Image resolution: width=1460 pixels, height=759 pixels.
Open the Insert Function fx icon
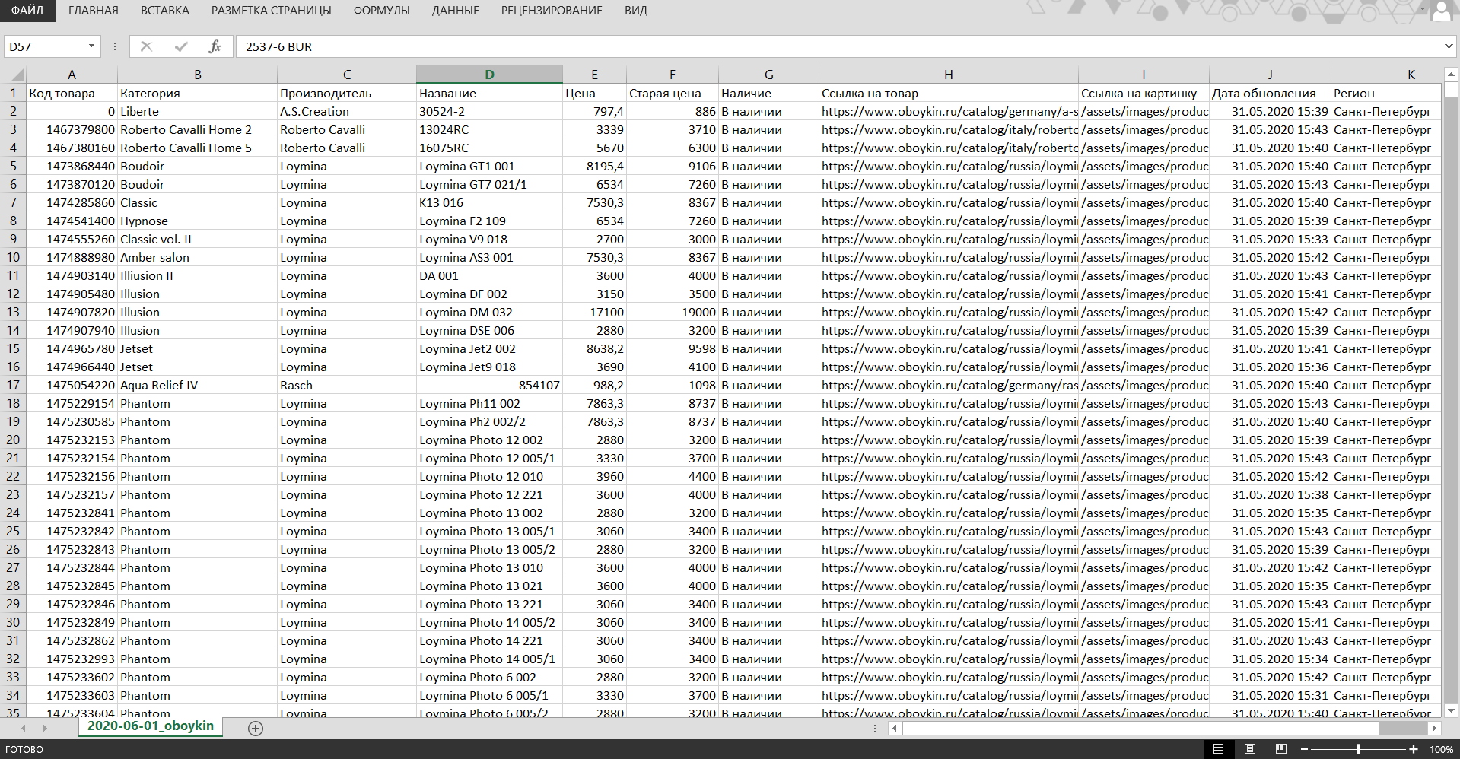[215, 46]
